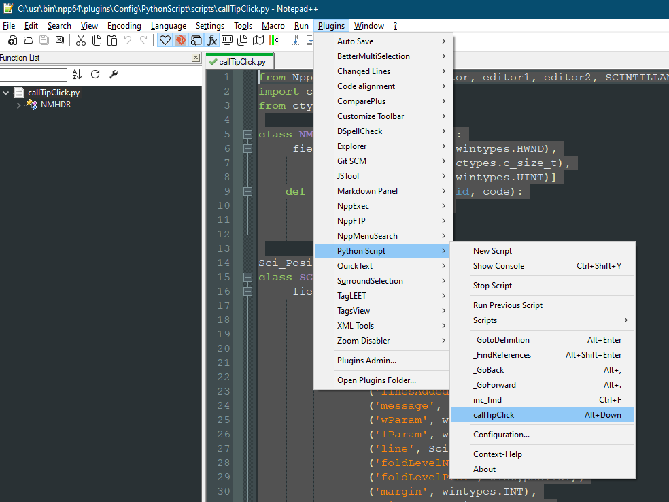Screen dimensions: 669x502
Task: Open the ? help menu
Action: tap(395, 26)
